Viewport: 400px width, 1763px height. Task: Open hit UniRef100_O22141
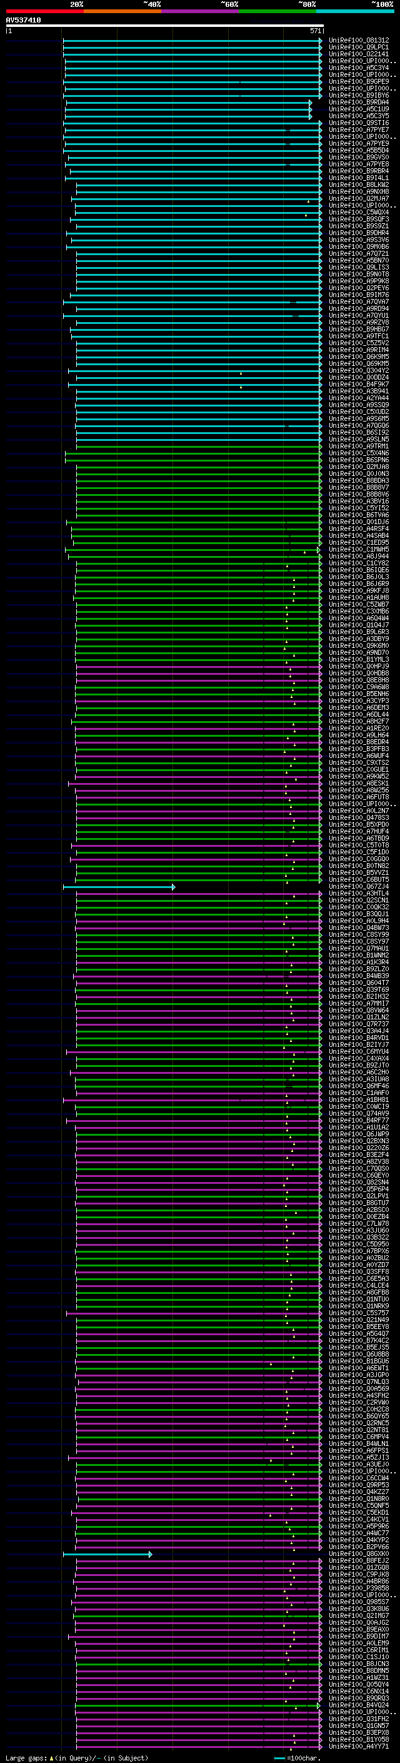[x=359, y=54]
